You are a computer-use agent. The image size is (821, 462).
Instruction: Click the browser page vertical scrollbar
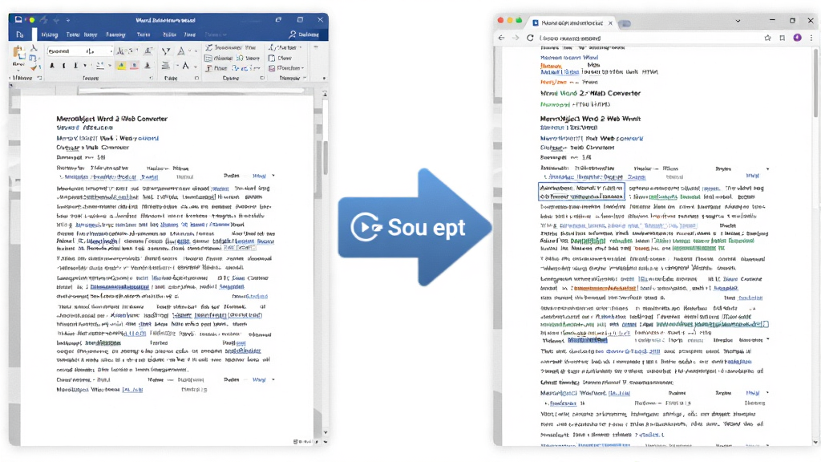pos(815,83)
